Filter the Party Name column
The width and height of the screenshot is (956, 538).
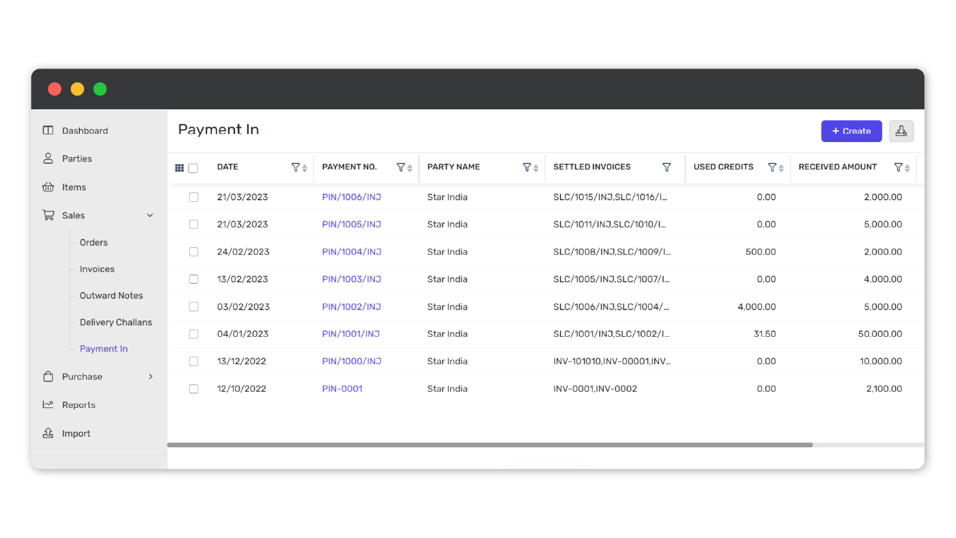[527, 167]
